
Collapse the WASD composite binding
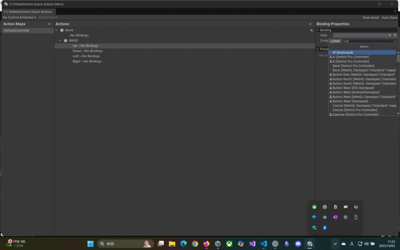click(60, 41)
